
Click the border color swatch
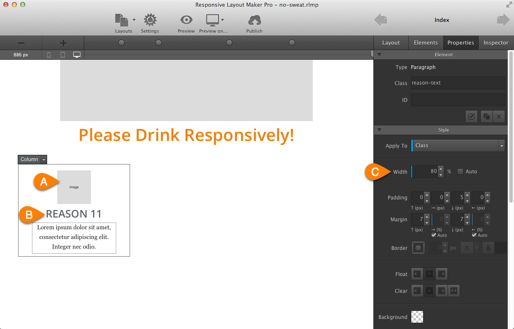point(501,248)
